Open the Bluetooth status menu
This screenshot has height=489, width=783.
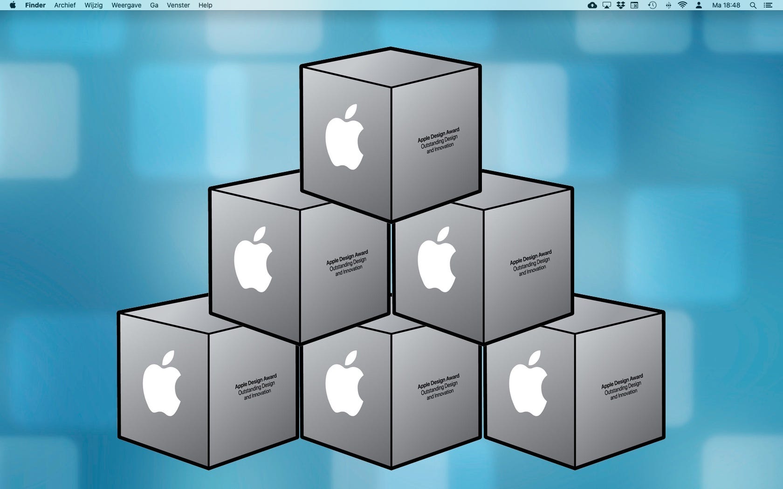coord(668,5)
